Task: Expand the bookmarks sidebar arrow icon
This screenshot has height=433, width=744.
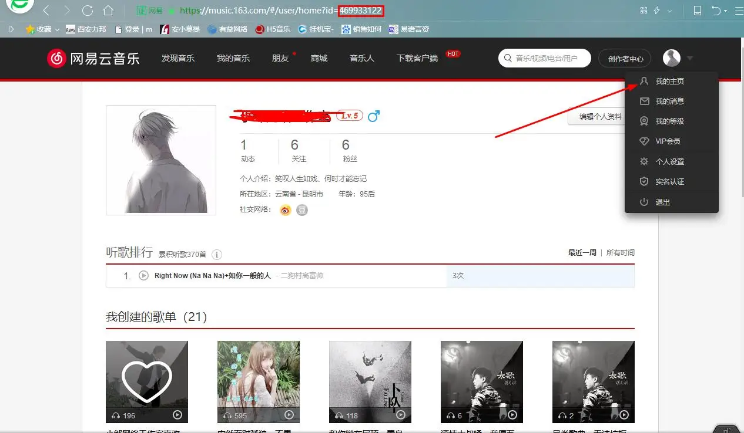Action: (11, 29)
